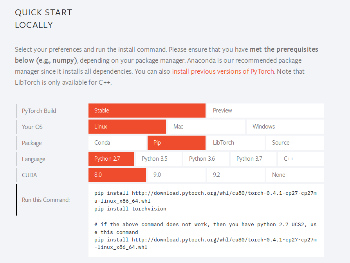350x263 pixels.
Task: Choose Conda as the package manager
Action: click(117, 143)
